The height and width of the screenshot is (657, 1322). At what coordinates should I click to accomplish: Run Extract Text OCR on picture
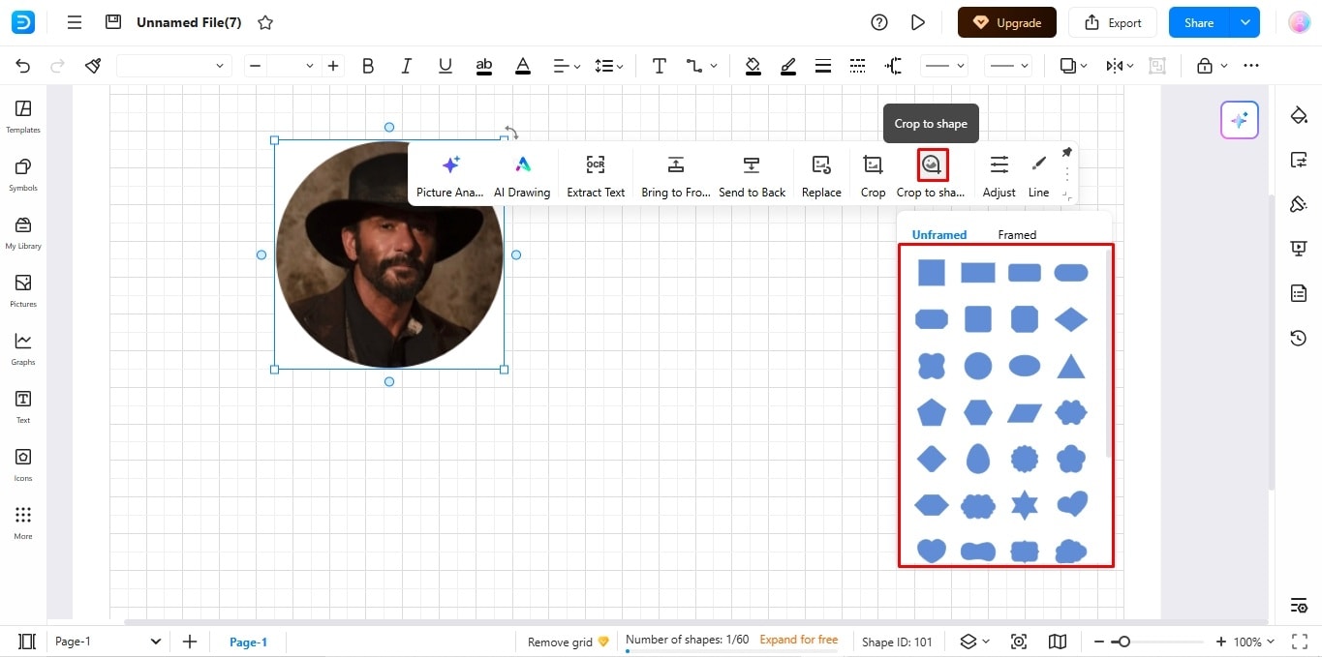[596, 175]
